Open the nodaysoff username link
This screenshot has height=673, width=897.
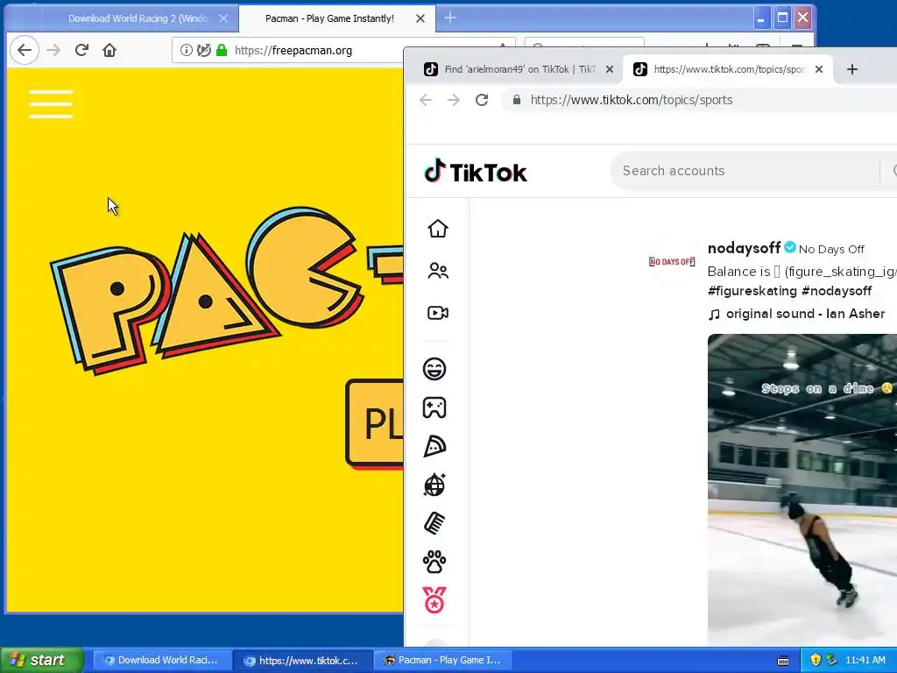tap(744, 248)
